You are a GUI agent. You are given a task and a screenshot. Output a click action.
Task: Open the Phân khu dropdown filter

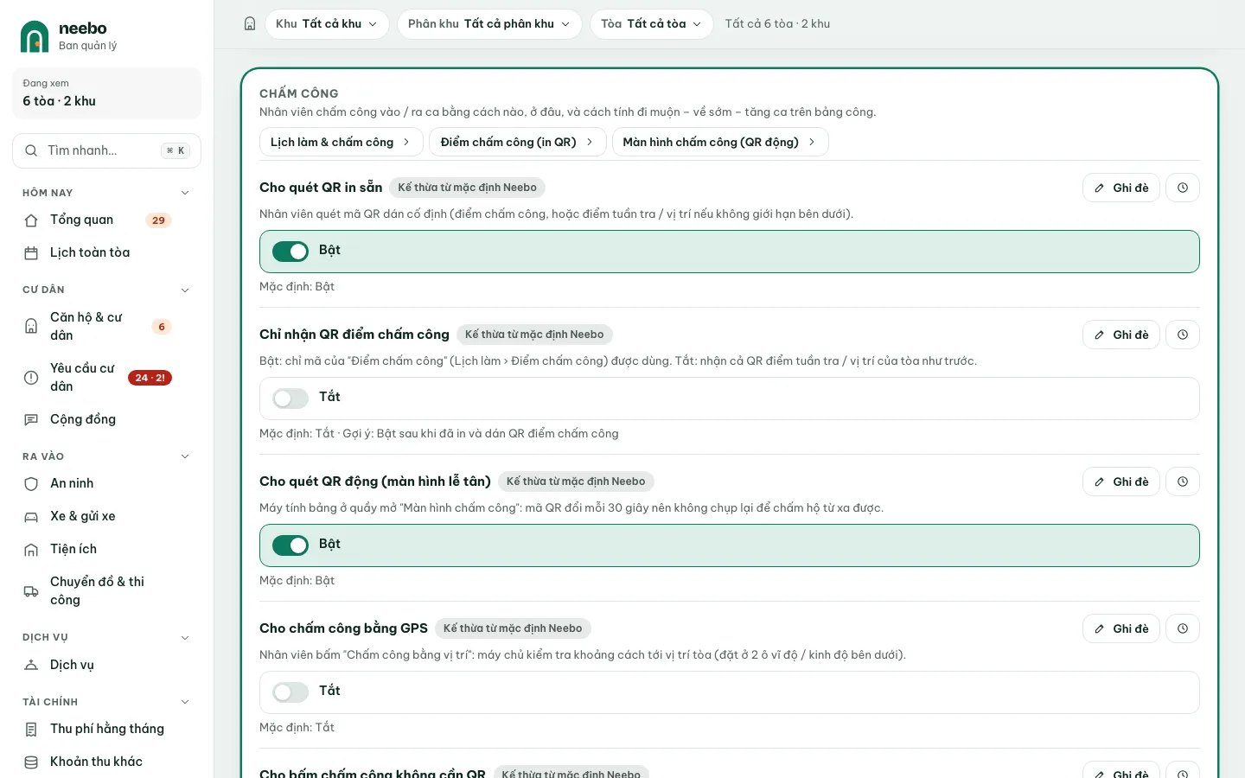(x=488, y=24)
